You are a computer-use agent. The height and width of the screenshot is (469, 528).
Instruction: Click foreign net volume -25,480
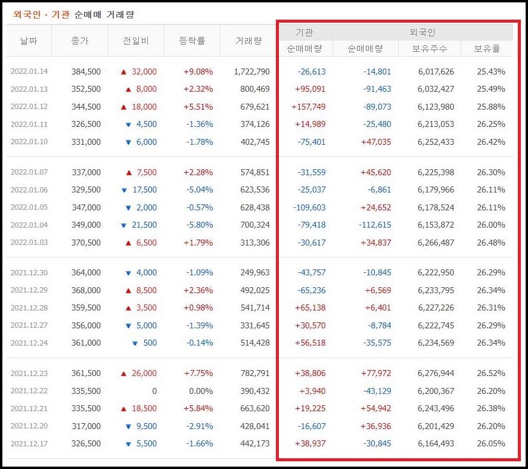coord(377,124)
